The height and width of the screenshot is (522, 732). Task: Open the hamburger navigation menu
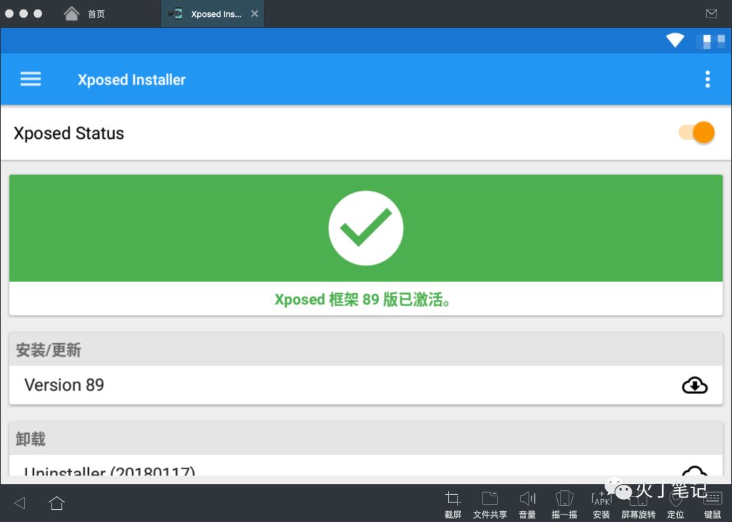coord(30,79)
